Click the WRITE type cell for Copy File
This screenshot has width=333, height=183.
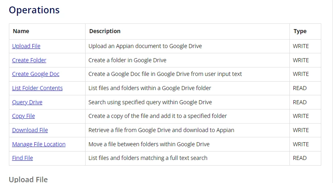[301, 116]
